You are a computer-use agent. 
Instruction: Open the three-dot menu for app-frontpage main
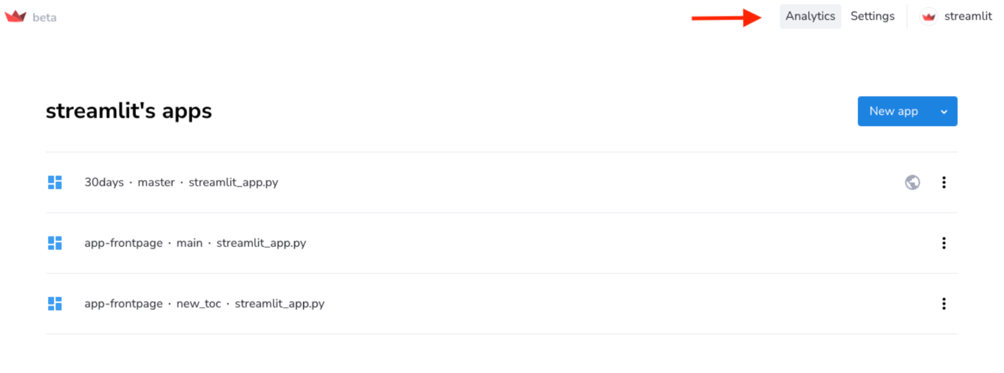pyautogui.click(x=944, y=243)
